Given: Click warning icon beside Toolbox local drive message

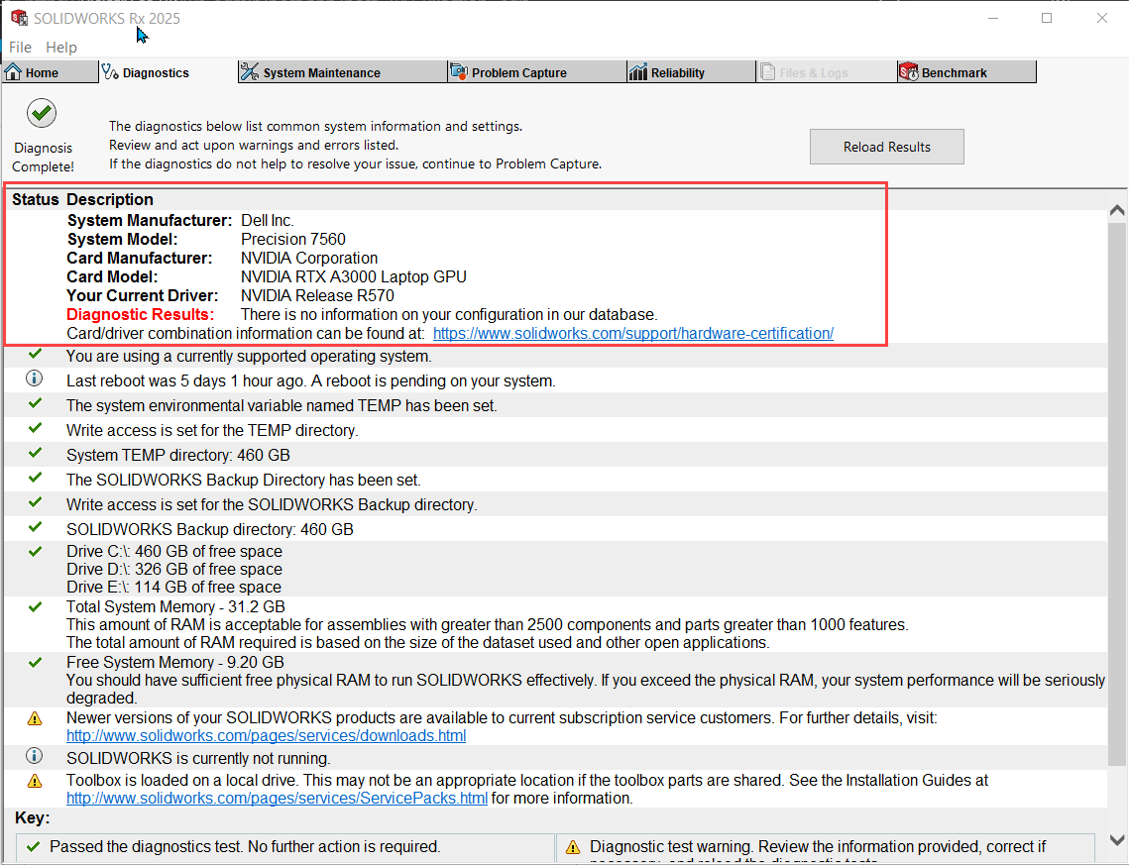Looking at the screenshot, I should pyautogui.click(x=35, y=782).
